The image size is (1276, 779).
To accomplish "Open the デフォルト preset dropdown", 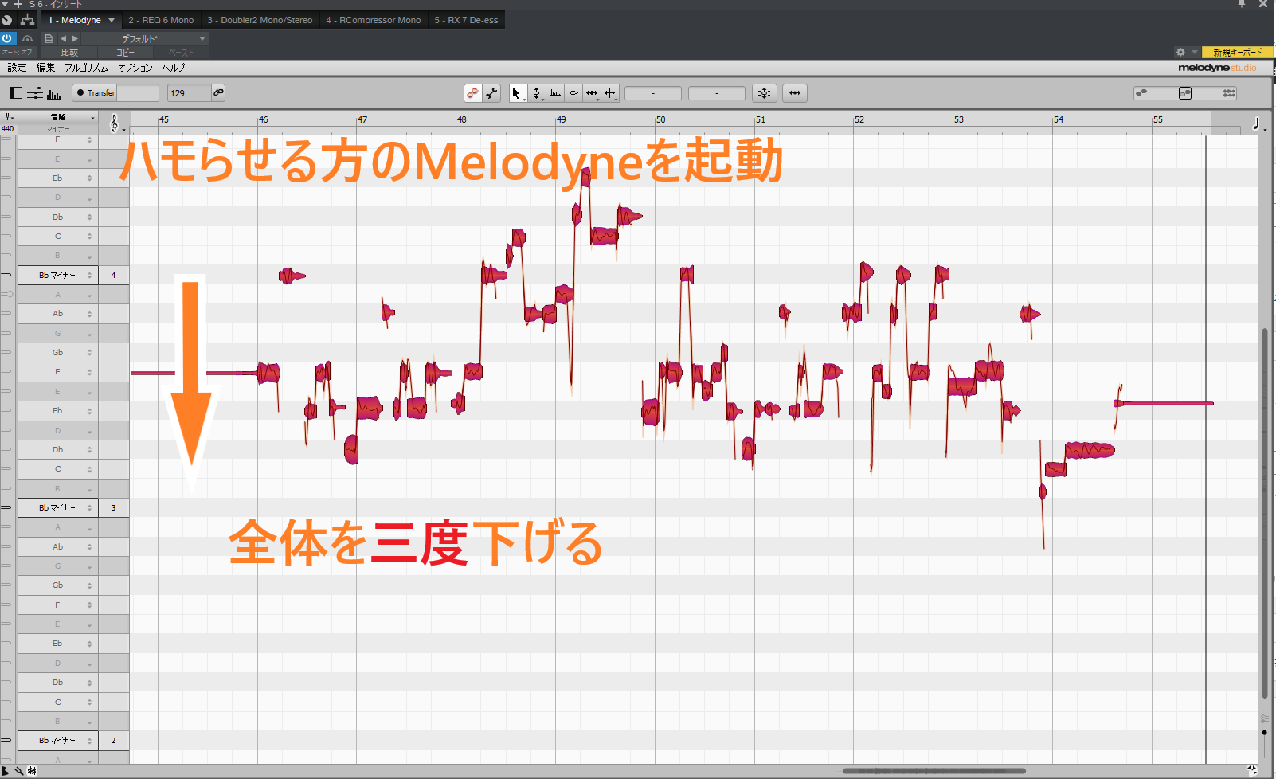I will (145, 38).
